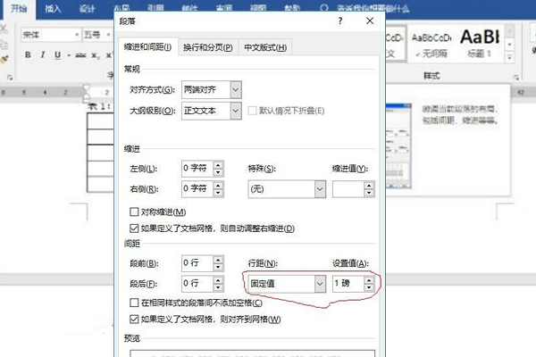This screenshot has width=536, height=357.
Task: Expand the 对齐方式 alignment dropdown
Action: (236, 90)
